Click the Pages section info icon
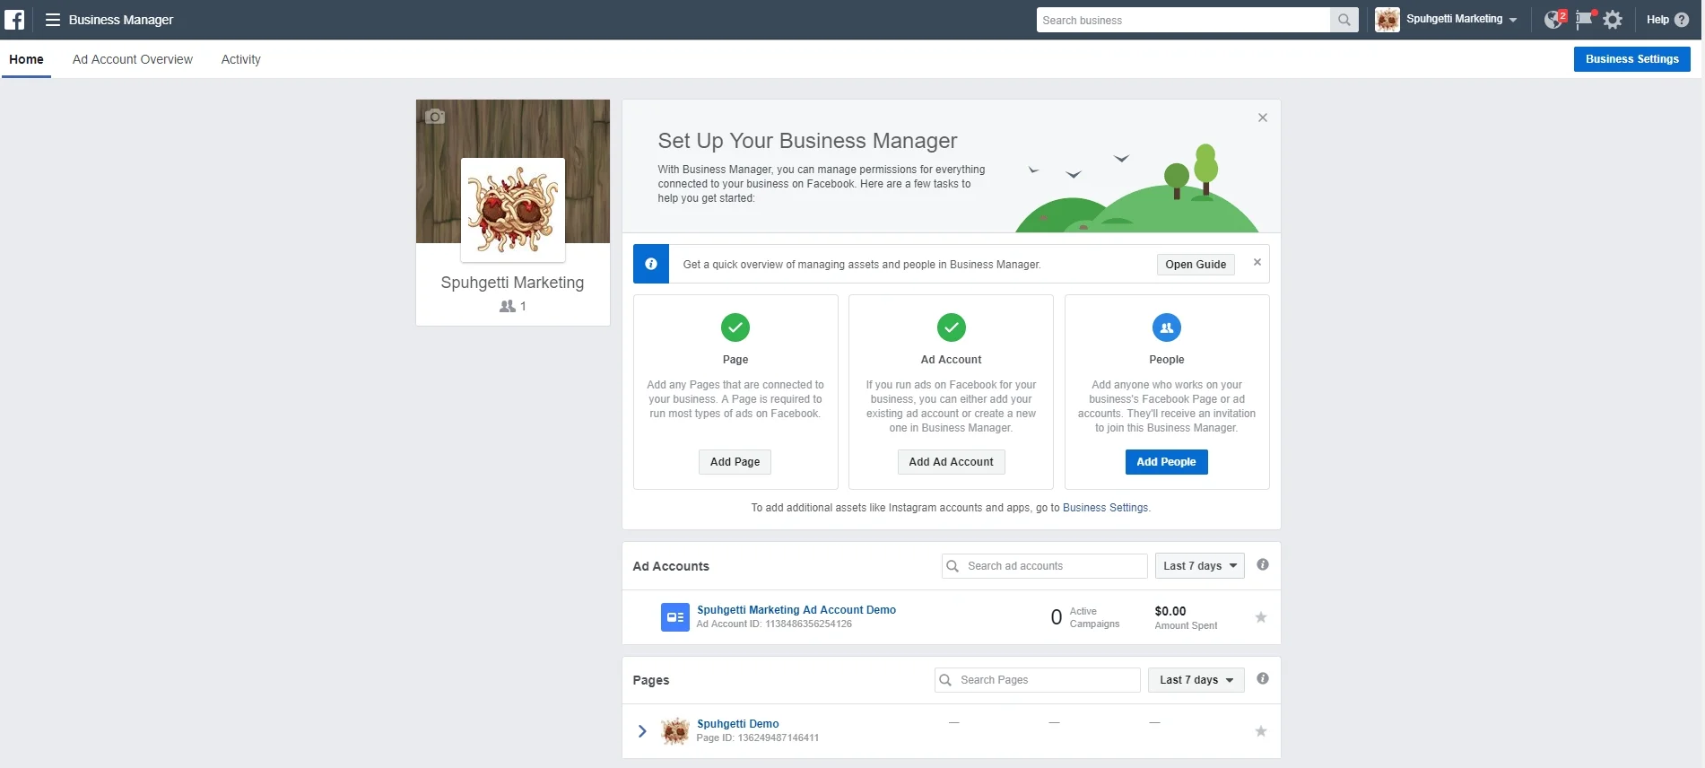 (x=1263, y=678)
